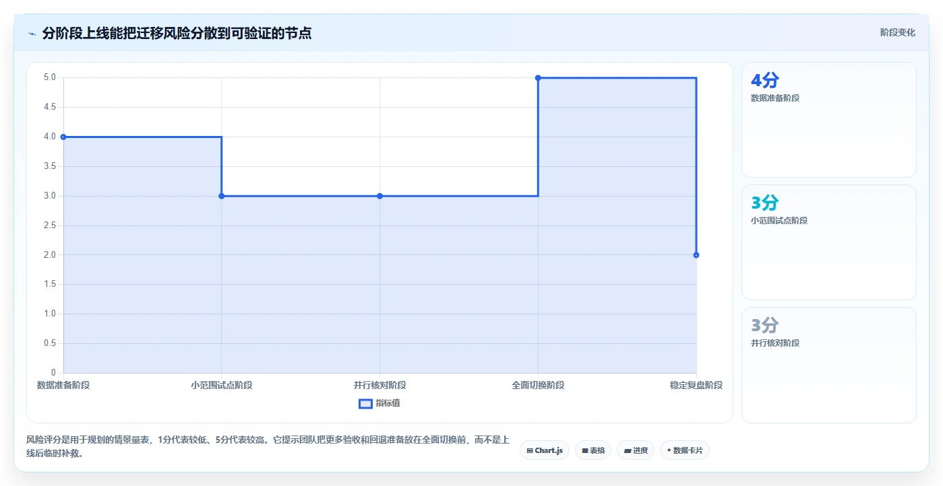
Task: Click the 小范围试点阶段 x-axis label
Action: pyautogui.click(x=222, y=385)
